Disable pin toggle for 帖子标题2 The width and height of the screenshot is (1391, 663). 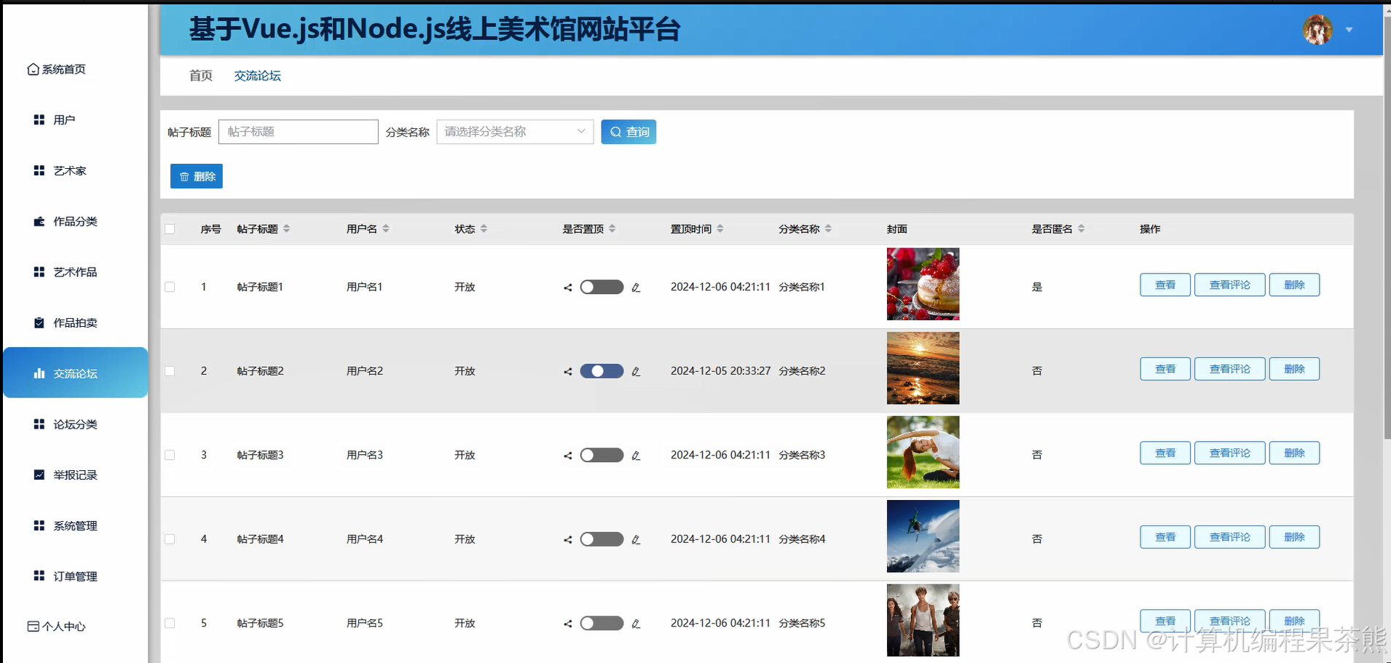coord(602,371)
